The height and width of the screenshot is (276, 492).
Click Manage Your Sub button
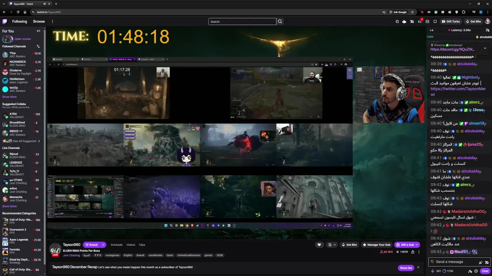[x=376, y=245]
